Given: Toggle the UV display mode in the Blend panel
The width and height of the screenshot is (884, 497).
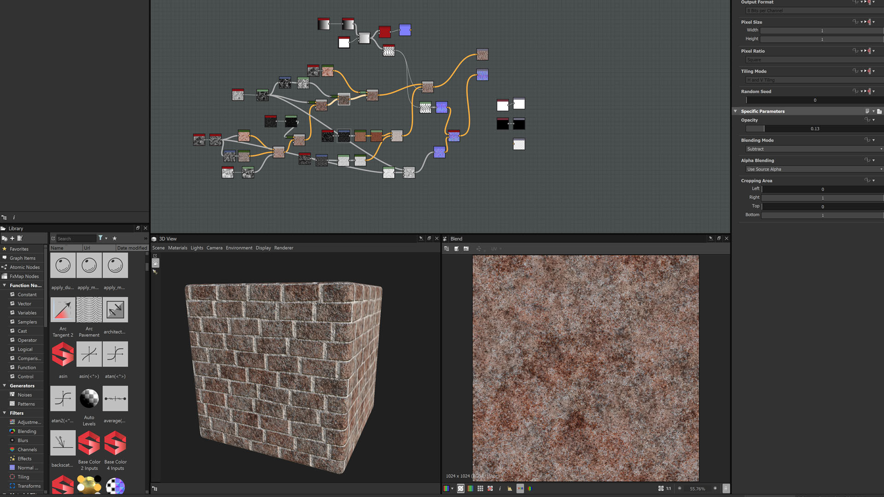Looking at the screenshot, I should [495, 249].
